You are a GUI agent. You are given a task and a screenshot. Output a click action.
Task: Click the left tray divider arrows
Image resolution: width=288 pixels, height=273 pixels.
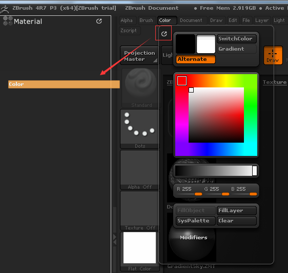pos(115,239)
